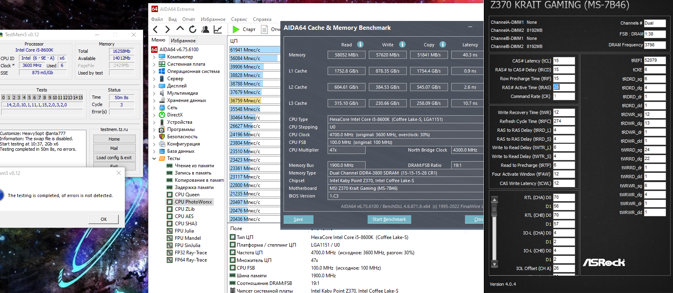The height and width of the screenshot is (293, 673).
Task: Click Save in the benchmark window
Action: tap(299, 219)
